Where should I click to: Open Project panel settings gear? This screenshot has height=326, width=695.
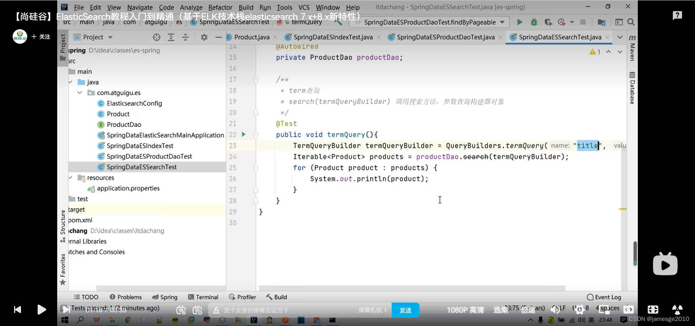(204, 37)
